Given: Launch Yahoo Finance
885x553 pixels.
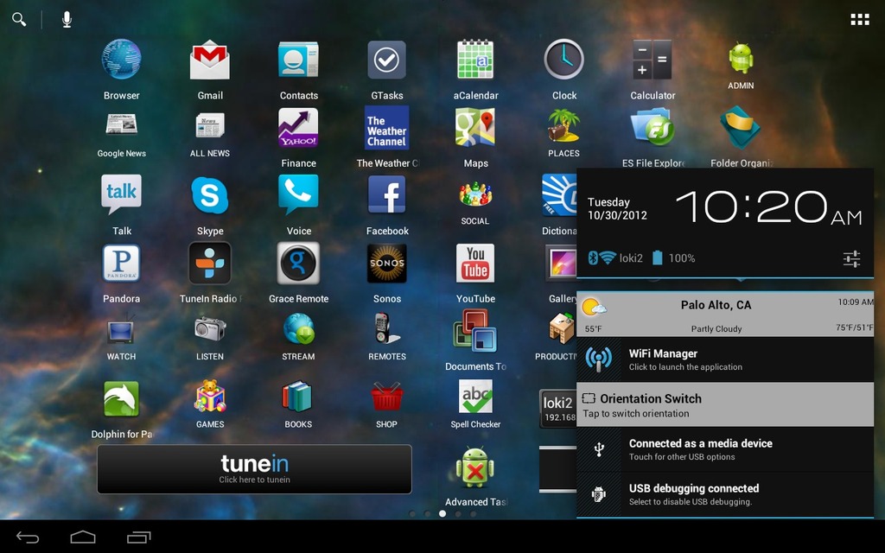Looking at the screenshot, I should (x=298, y=128).
